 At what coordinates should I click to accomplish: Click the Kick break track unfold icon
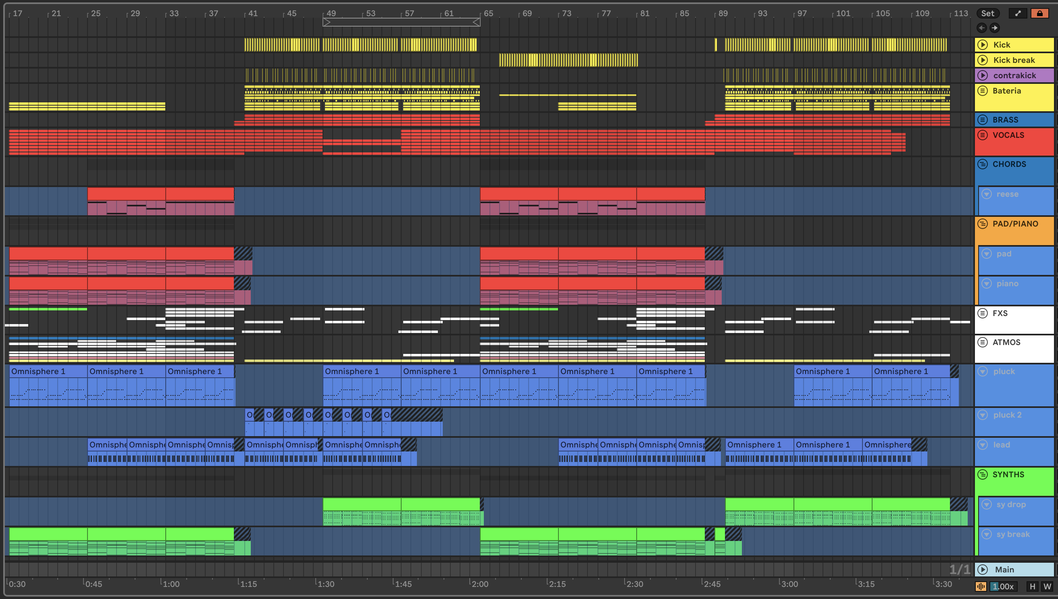tap(983, 60)
